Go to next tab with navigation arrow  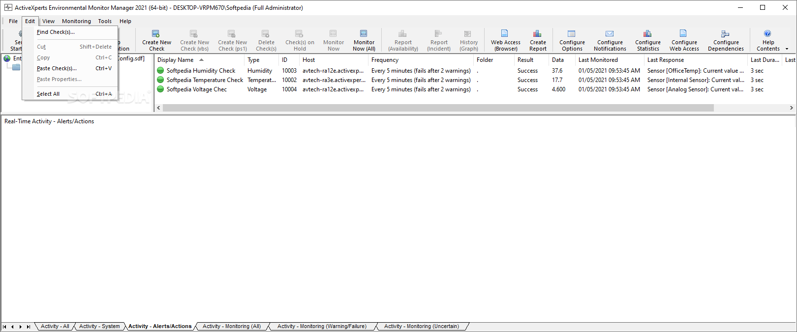pos(20,327)
